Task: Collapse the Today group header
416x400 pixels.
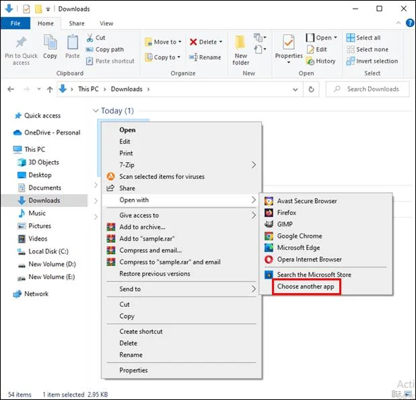Action: [x=95, y=111]
